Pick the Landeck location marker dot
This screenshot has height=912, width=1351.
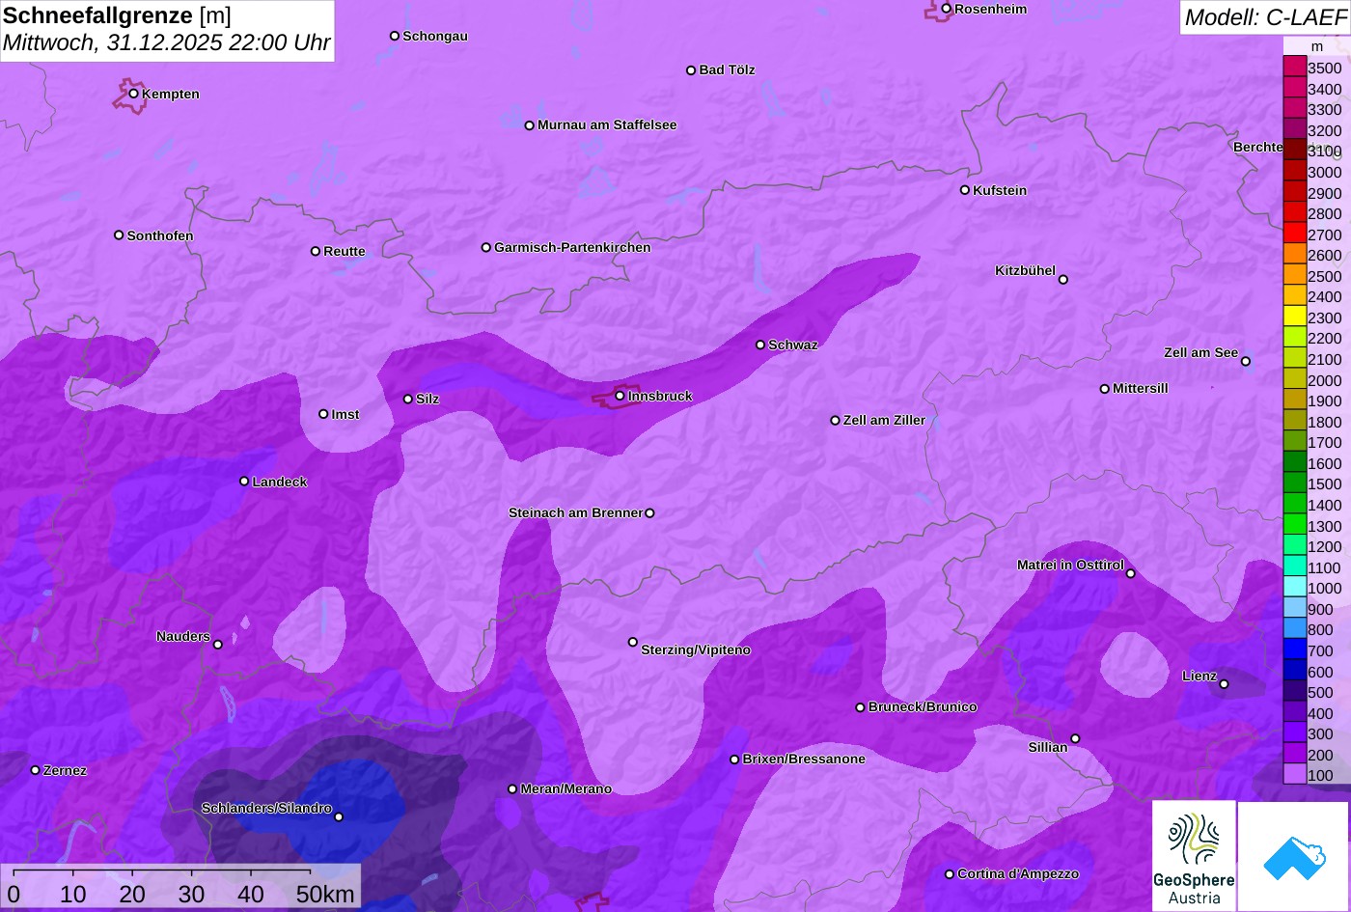click(x=244, y=482)
